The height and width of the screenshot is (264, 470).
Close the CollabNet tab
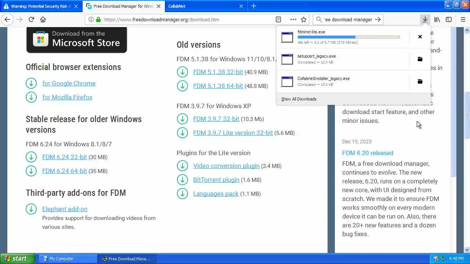pos(241,6)
